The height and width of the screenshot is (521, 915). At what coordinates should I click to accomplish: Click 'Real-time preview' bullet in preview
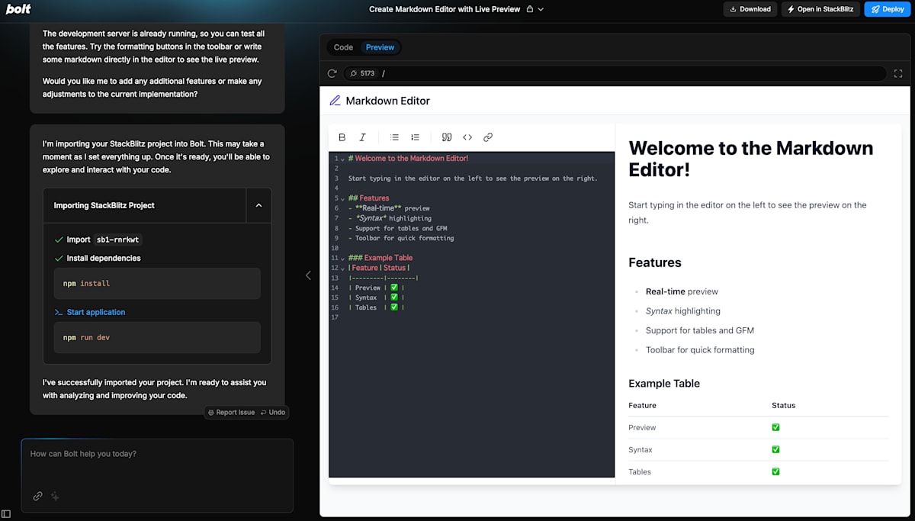tap(682, 291)
